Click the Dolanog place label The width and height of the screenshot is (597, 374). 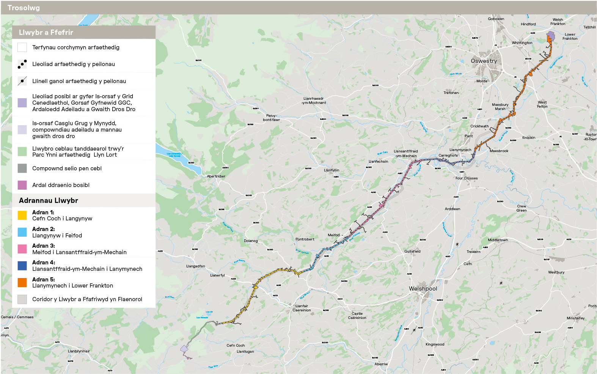point(251,241)
